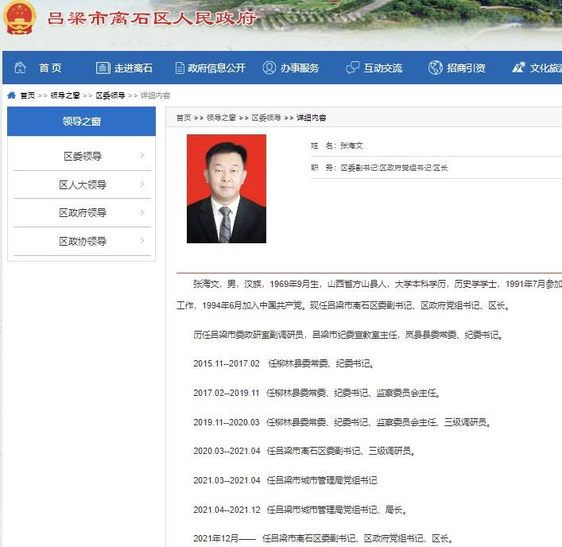Click the 职务 line 区委副书记;区政府党组书记;区长
The height and width of the screenshot is (547, 562).
(x=394, y=168)
